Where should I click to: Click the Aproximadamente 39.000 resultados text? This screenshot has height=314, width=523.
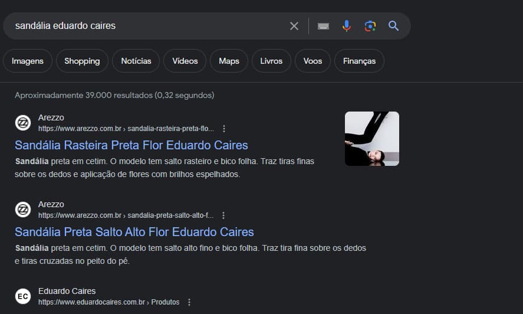coord(114,95)
